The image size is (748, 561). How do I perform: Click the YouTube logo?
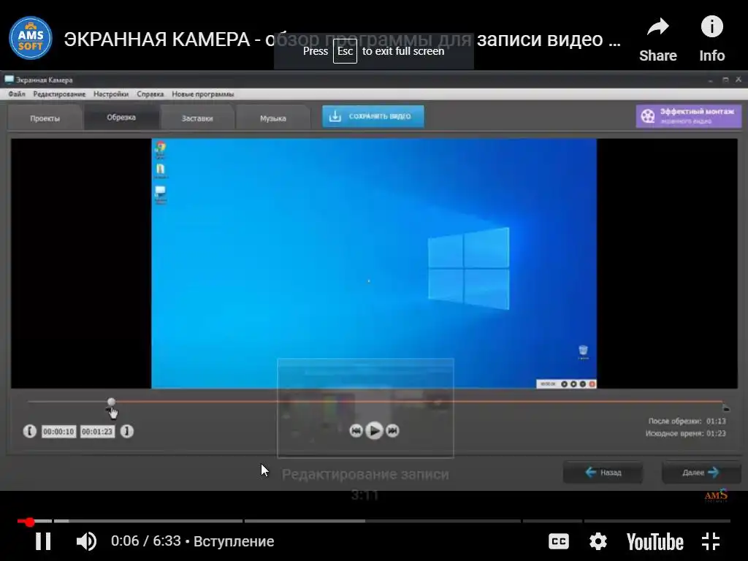point(654,542)
